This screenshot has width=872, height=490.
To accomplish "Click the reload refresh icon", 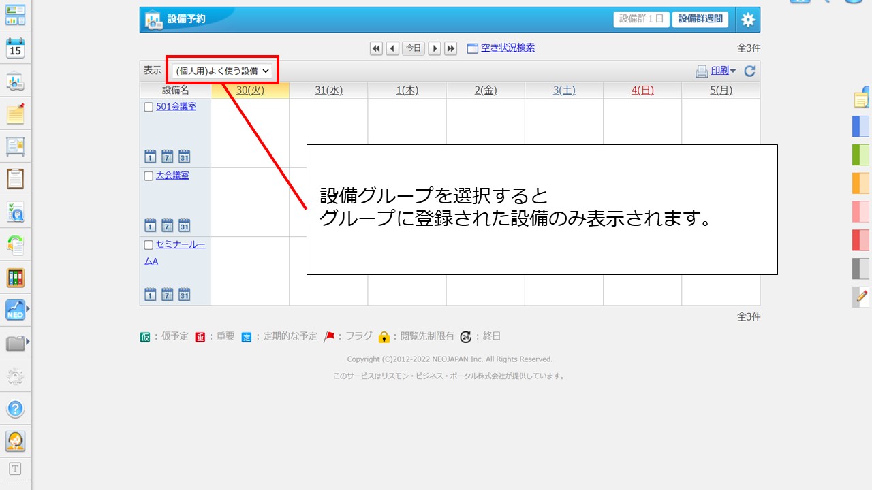I will (749, 71).
